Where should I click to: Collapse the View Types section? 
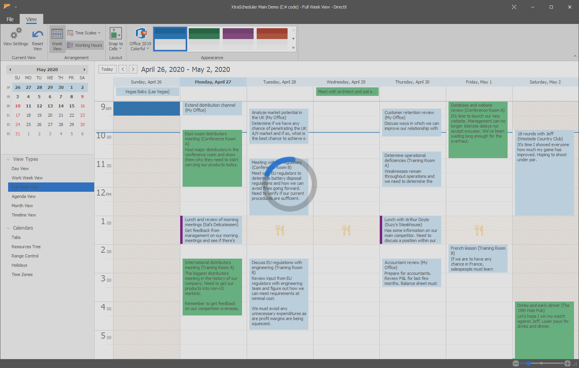click(9, 159)
